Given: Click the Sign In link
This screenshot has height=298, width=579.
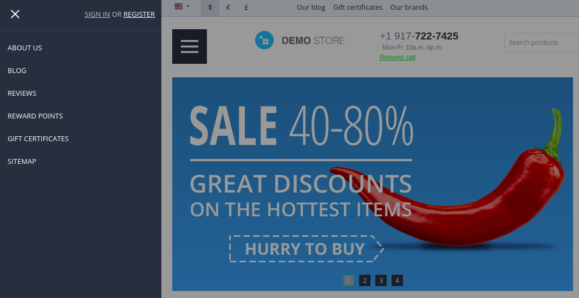Looking at the screenshot, I should pos(97,15).
